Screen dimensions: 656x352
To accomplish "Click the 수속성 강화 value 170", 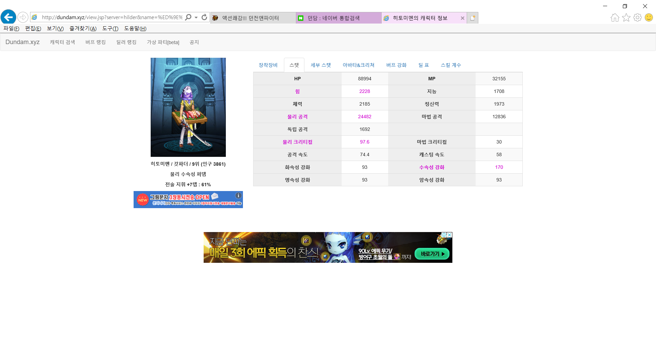I will pos(499,167).
